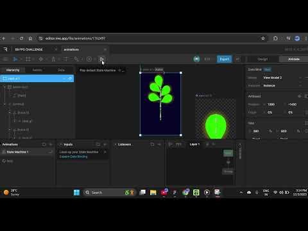Open the Data tab
This screenshot has width=308, height=231.
point(61,70)
